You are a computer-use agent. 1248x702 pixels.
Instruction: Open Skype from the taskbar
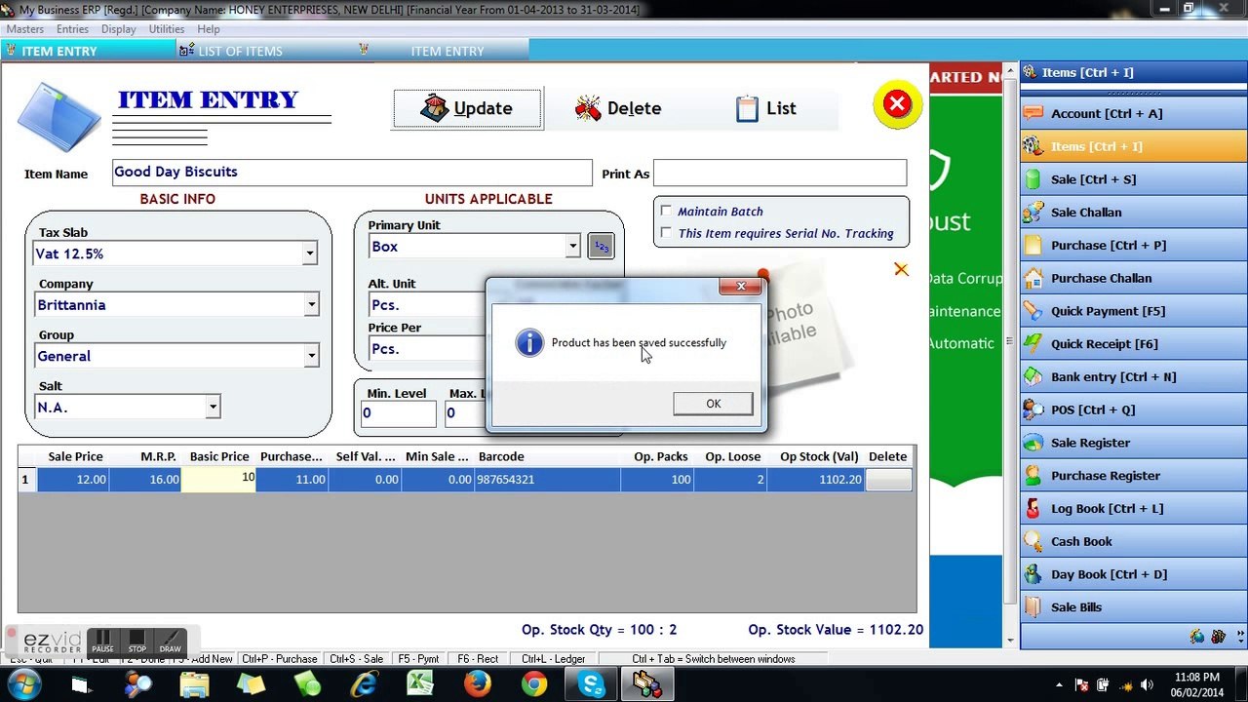(x=591, y=684)
